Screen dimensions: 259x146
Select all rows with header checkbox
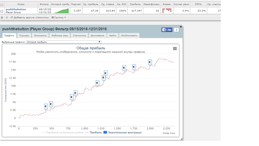2,4
